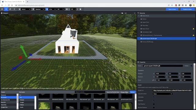196x110 pixels.
Task: Toggle the uniform scale link icon
Action: point(153,80)
